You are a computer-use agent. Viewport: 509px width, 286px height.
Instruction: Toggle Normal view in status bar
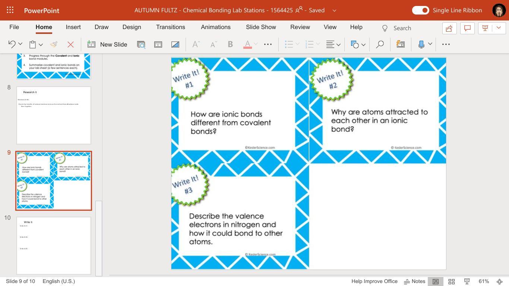point(435,282)
